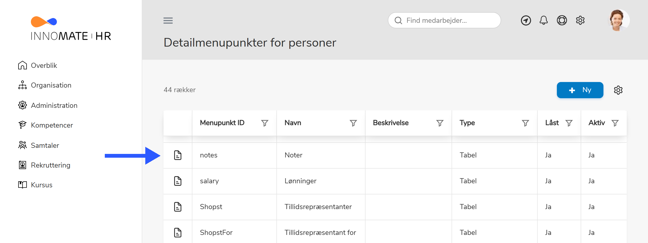Image resolution: width=648 pixels, height=243 pixels.
Task: Click the help life-ring icon
Action: [x=562, y=20]
